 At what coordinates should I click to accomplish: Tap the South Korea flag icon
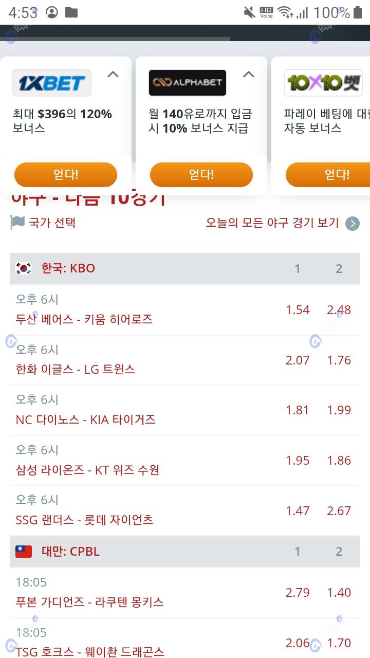[24, 268]
